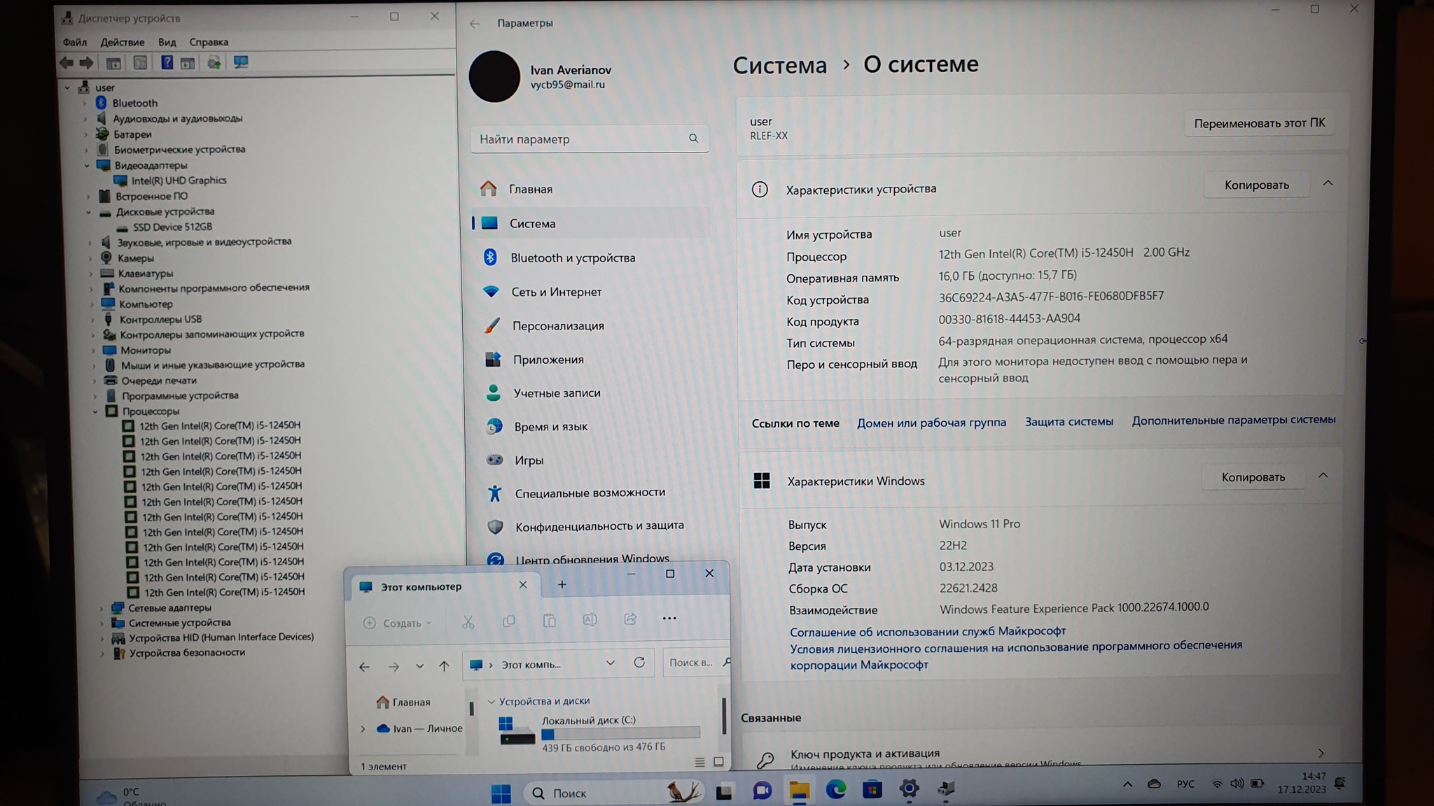The image size is (1434, 806).
Task: Click the Cut scissors icon in Explorer
Action: coord(468,621)
